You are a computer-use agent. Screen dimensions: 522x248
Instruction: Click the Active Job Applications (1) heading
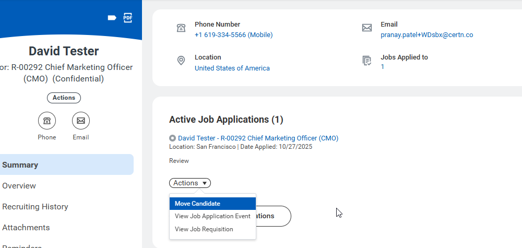point(227,120)
